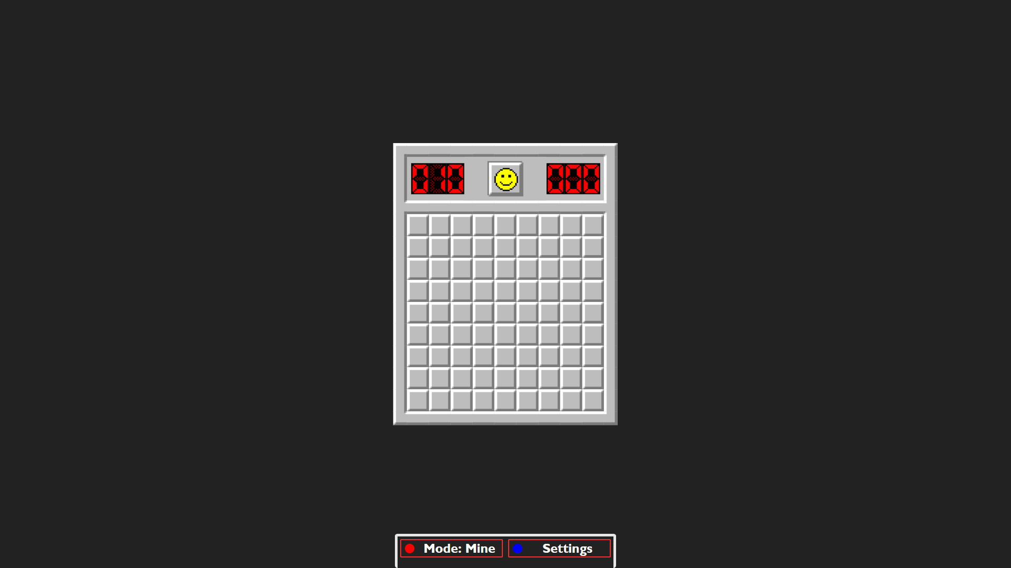Image resolution: width=1011 pixels, height=568 pixels.
Task: Open Settings from the bottom bar
Action: (x=559, y=549)
